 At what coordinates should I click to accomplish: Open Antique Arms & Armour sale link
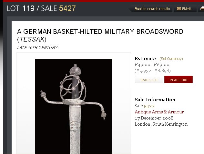159,112
